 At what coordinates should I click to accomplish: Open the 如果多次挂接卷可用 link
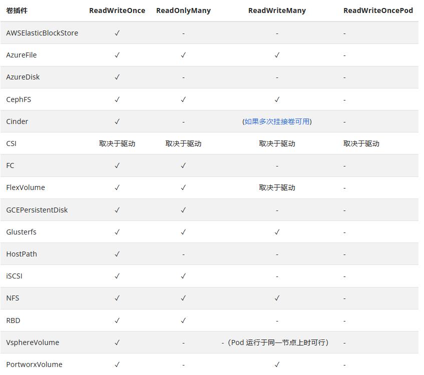(277, 121)
